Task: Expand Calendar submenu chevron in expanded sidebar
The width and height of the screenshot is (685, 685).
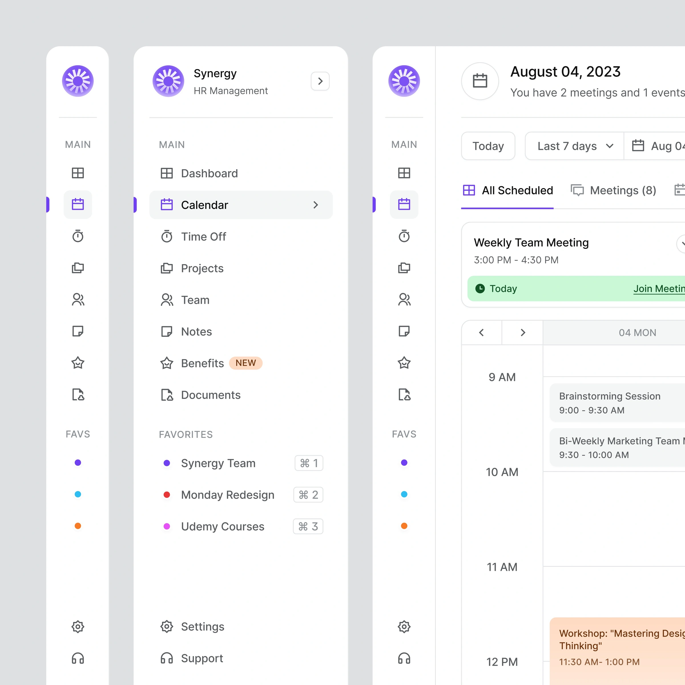Action: click(x=316, y=205)
